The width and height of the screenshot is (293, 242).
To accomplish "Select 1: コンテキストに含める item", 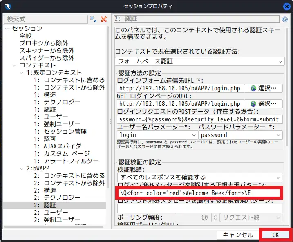I will click(69, 80).
